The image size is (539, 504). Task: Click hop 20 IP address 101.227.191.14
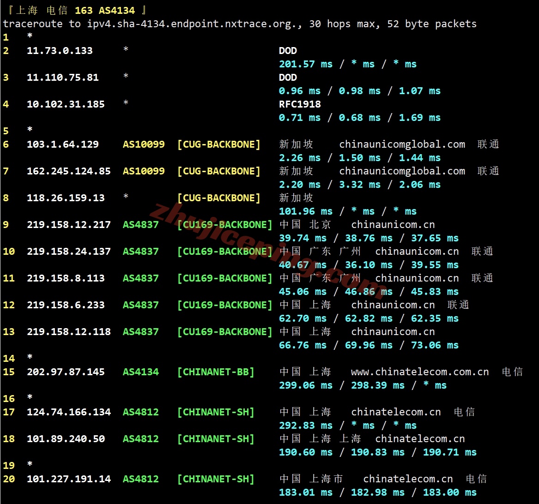click(69, 479)
